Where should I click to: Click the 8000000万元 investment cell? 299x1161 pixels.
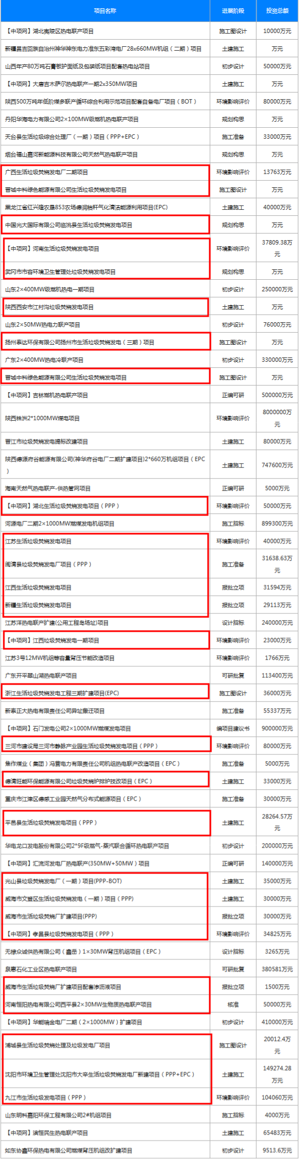click(277, 418)
